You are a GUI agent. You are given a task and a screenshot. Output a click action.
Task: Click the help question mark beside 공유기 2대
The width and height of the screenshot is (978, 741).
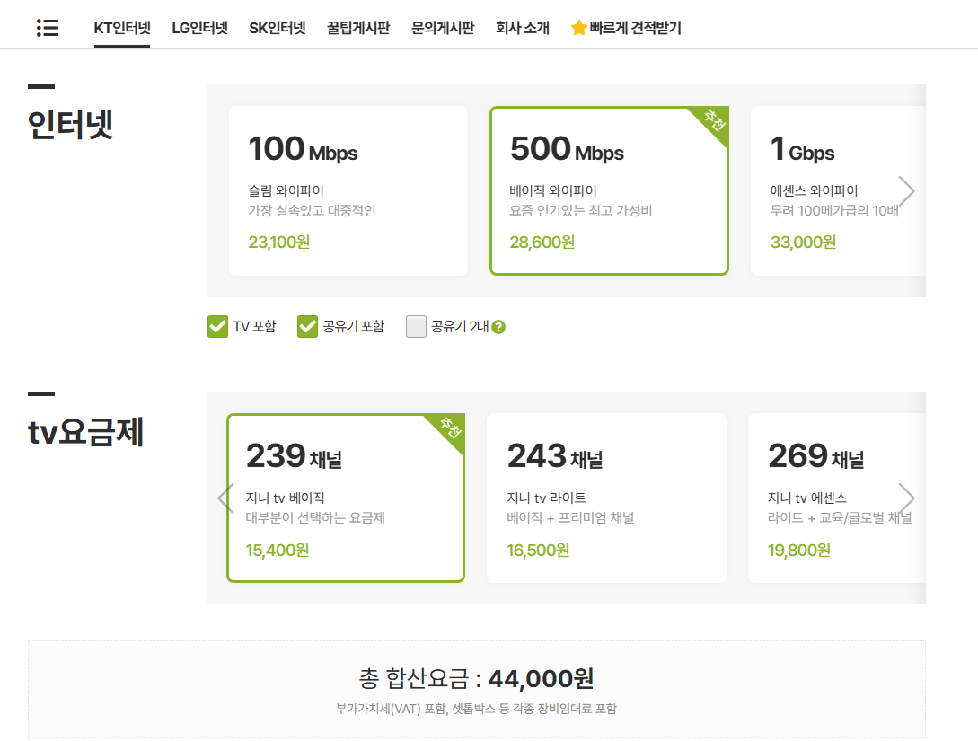pos(498,327)
